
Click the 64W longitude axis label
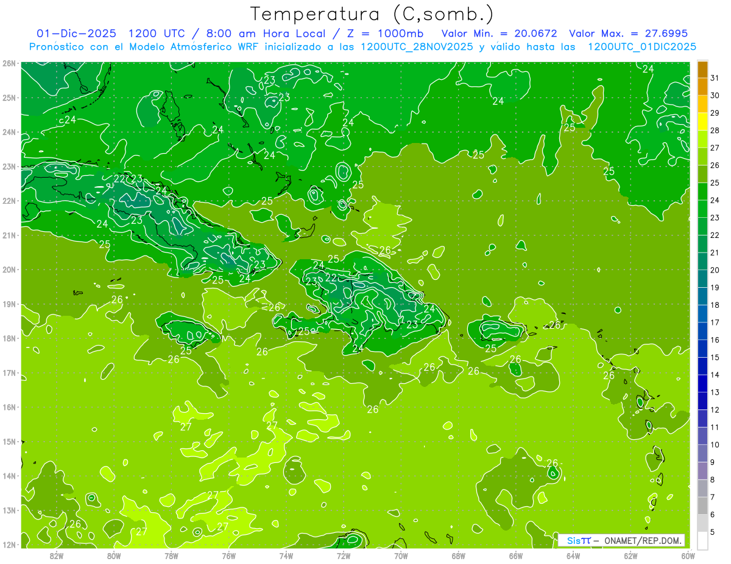(x=573, y=555)
